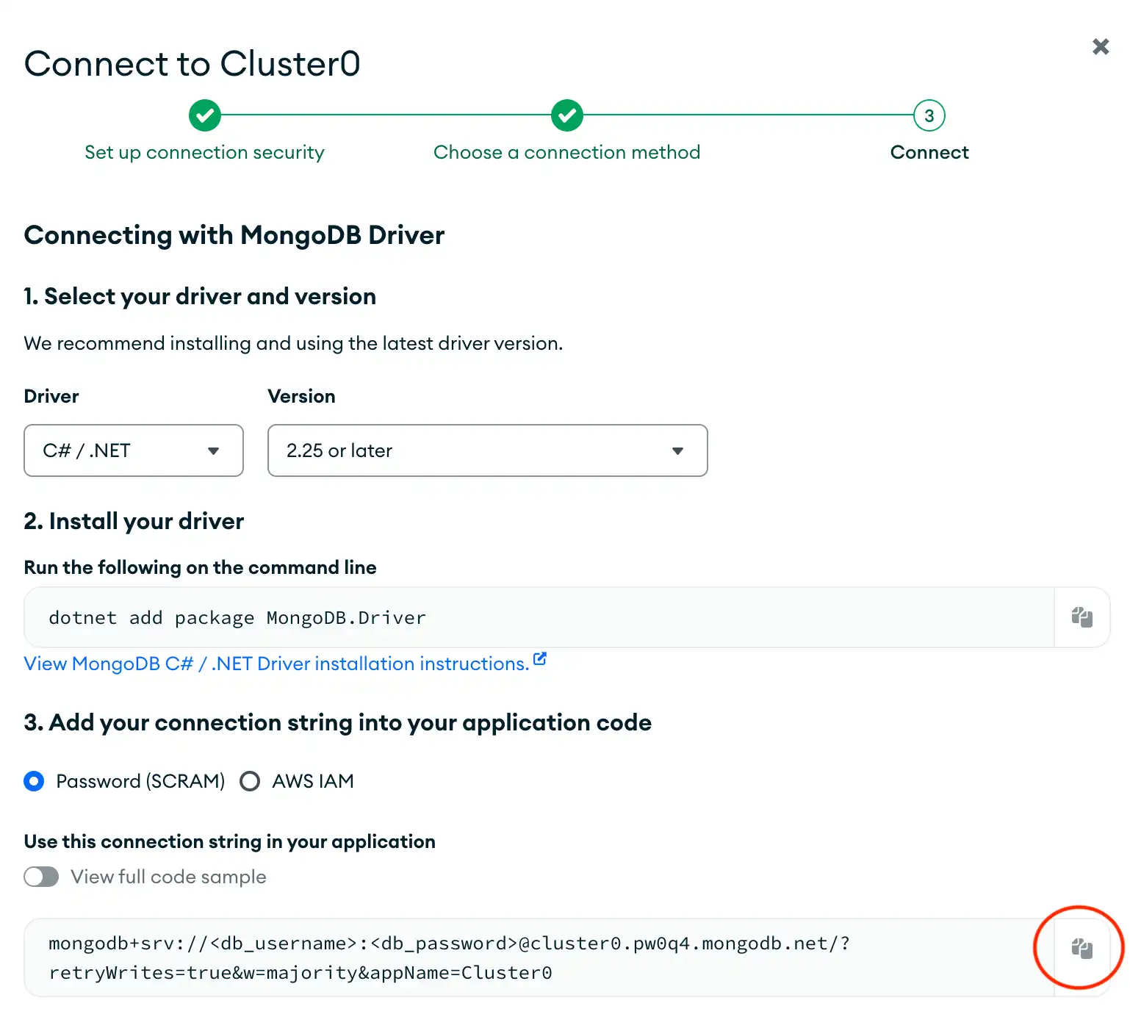Click the Driver dropdown chevron arrow
Screen dimensions: 1130x1017
point(214,450)
